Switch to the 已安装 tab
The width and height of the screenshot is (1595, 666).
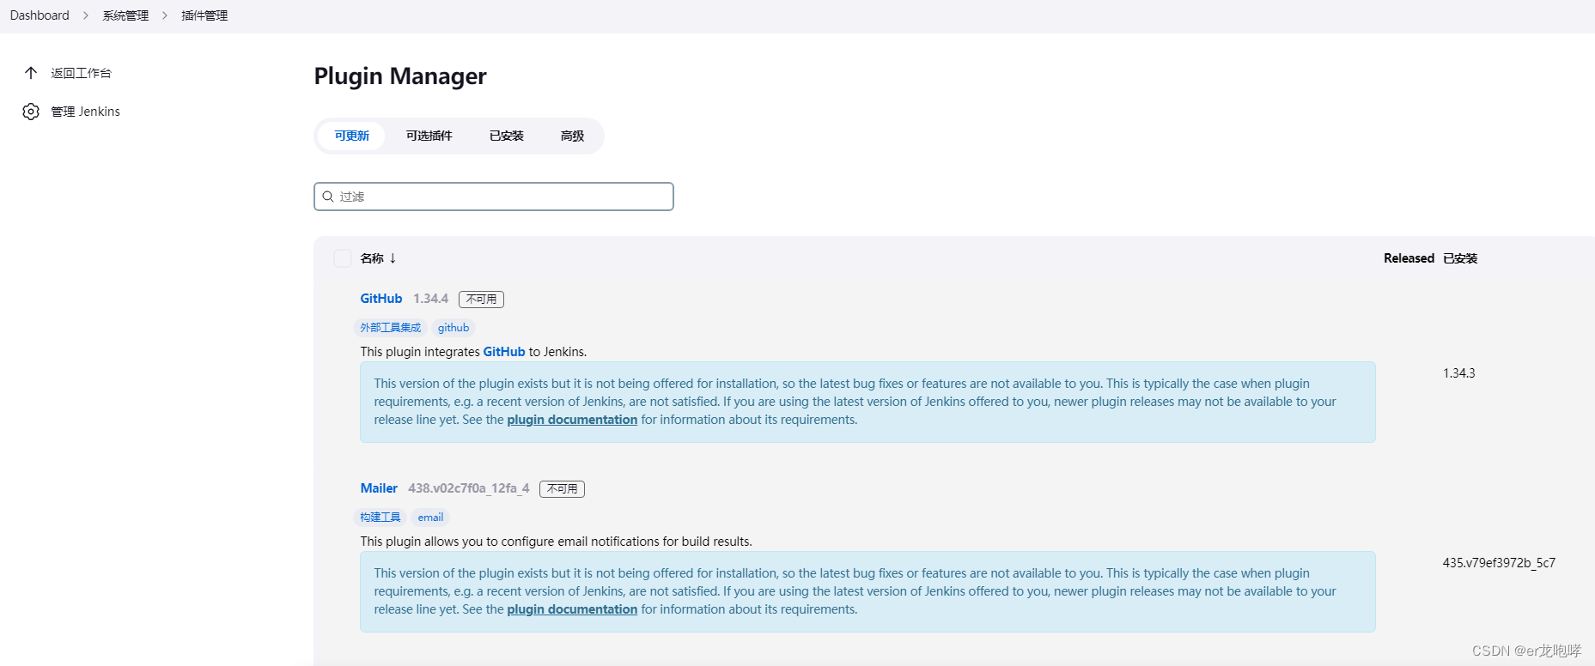click(507, 136)
